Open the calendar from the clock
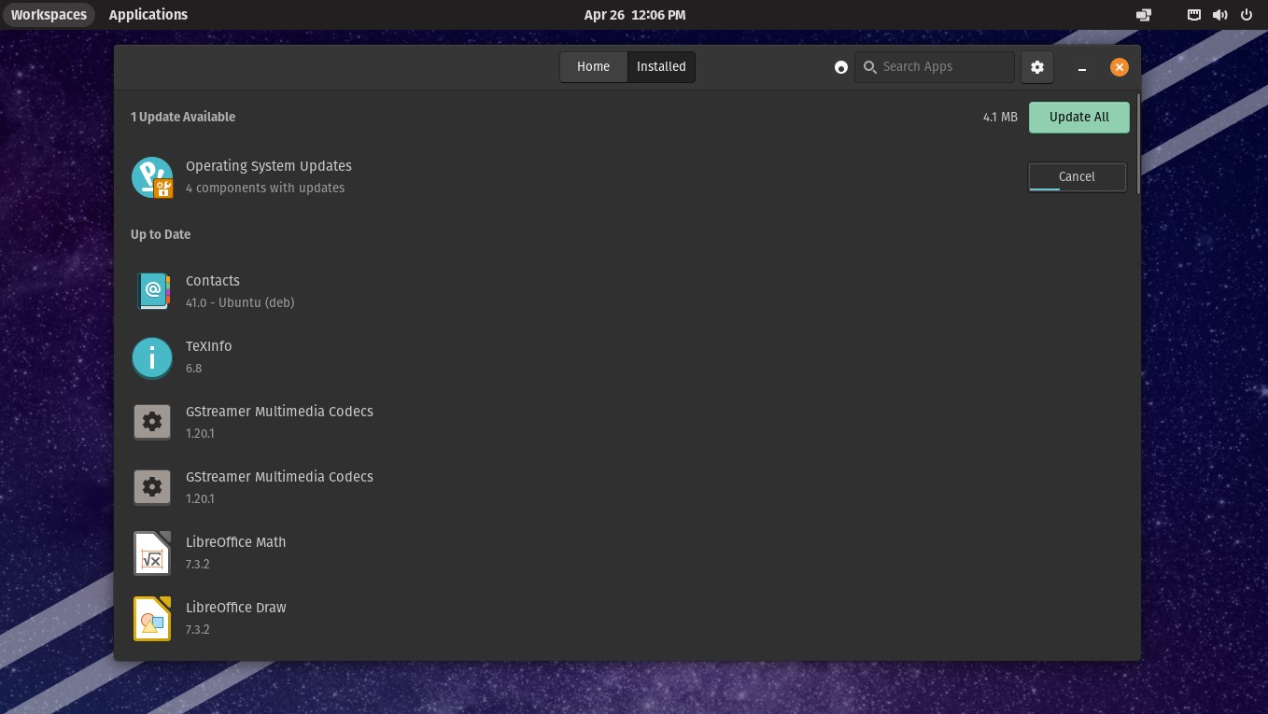This screenshot has width=1268, height=714. point(634,14)
